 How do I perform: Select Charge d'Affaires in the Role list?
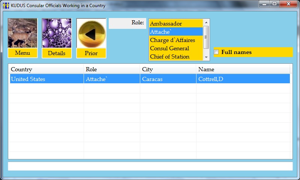(x=175, y=40)
